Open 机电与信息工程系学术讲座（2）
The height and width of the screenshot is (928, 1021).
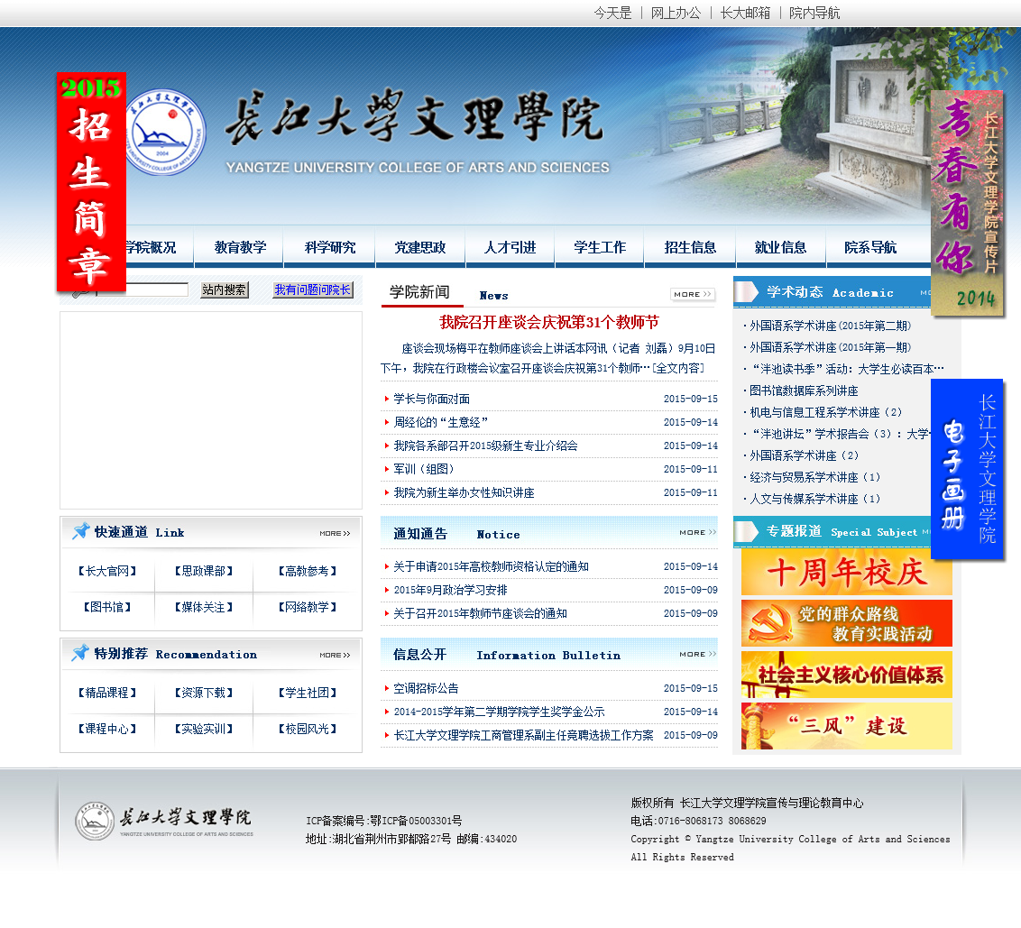tap(825, 412)
